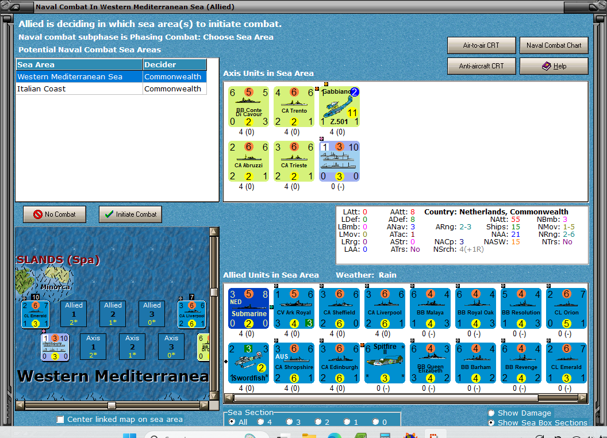Select sea section 3 radio button
Image resolution: width=607 pixels, height=438 pixels.
point(289,422)
